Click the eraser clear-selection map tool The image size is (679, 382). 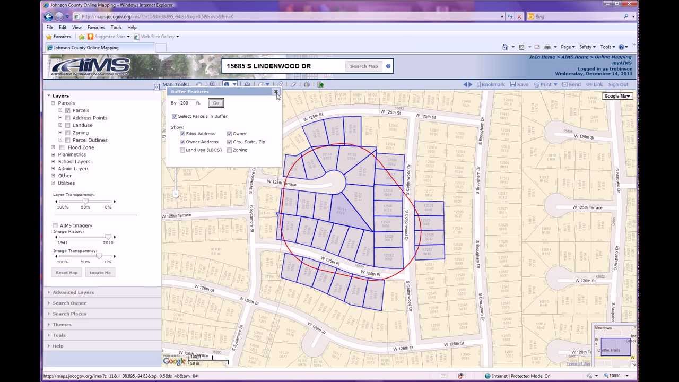coord(293,84)
